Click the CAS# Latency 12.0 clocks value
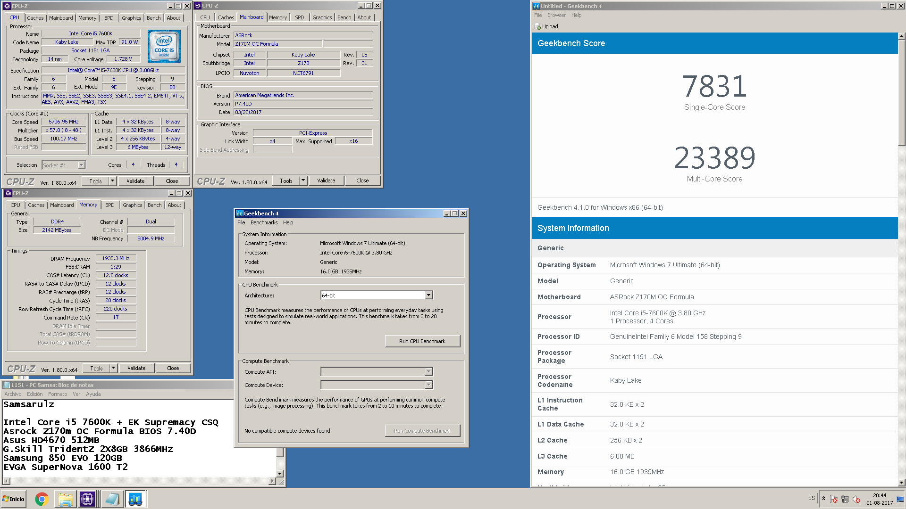 click(116, 275)
